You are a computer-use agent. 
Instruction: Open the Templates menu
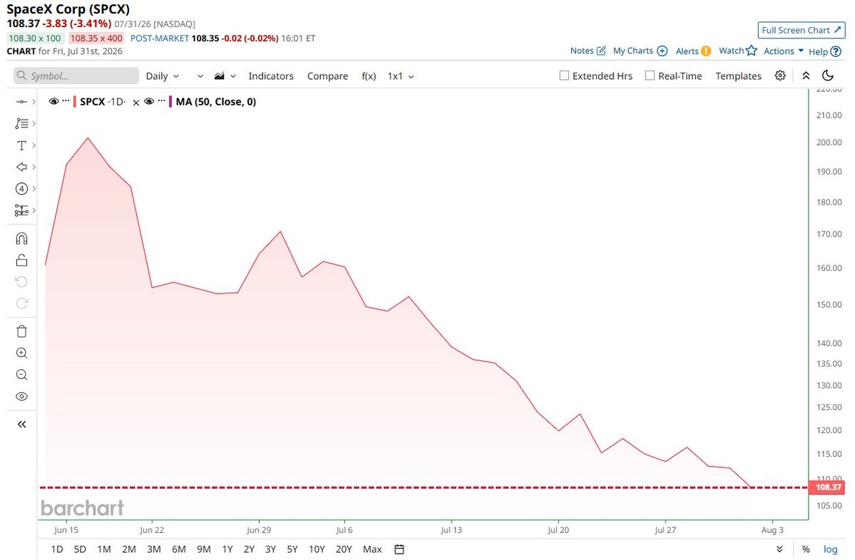738,76
